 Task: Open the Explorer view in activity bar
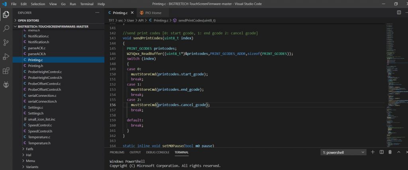click(x=6, y=15)
